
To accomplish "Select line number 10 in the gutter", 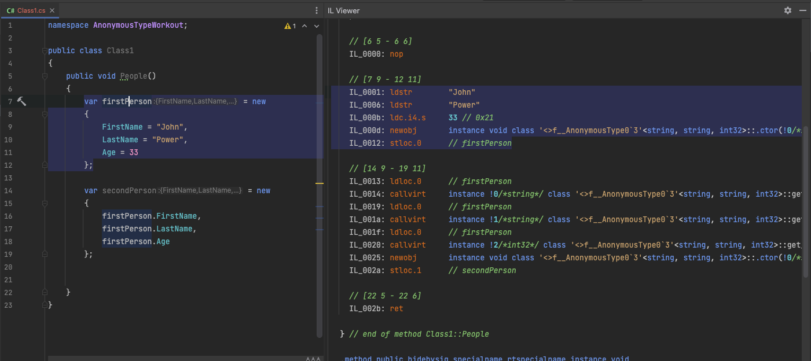I will click(x=9, y=139).
